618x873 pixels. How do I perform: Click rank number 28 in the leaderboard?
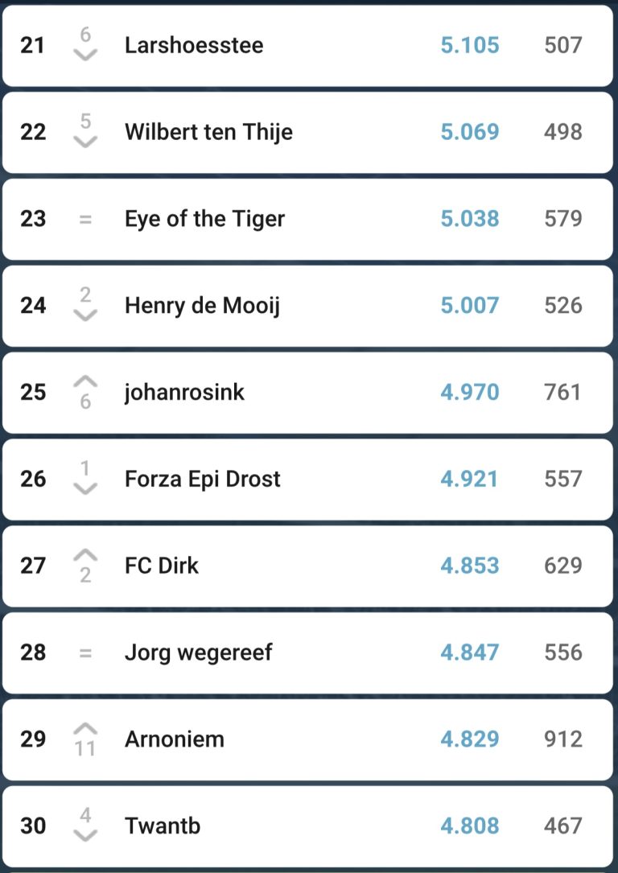(x=33, y=653)
